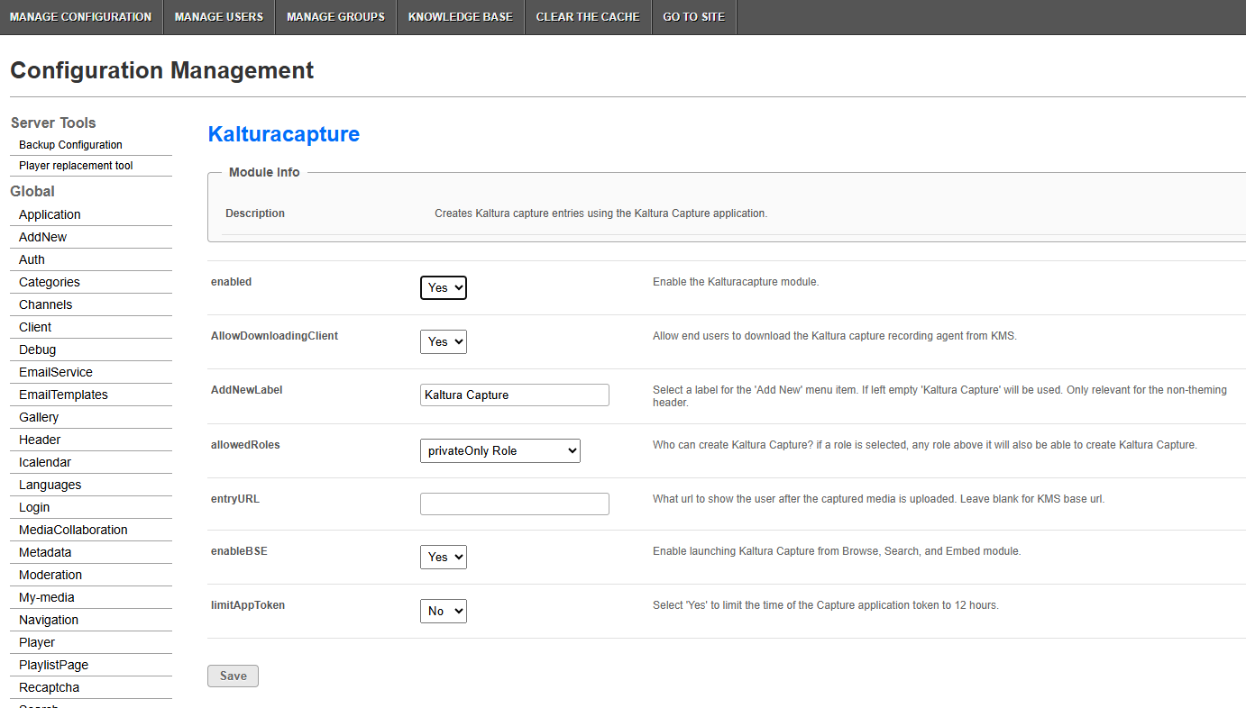Click the AddNewLabel field label
1246x708 pixels.
pos(247,390)
